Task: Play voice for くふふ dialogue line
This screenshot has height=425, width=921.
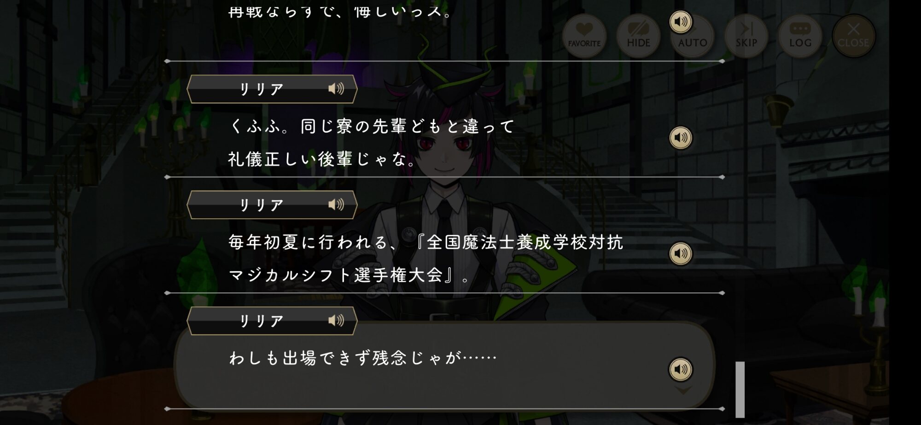Action: pos(681,137)
